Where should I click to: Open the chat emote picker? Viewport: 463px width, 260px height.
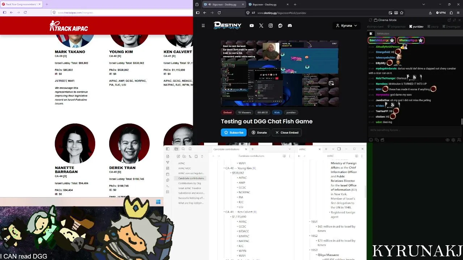coord(371,140)
